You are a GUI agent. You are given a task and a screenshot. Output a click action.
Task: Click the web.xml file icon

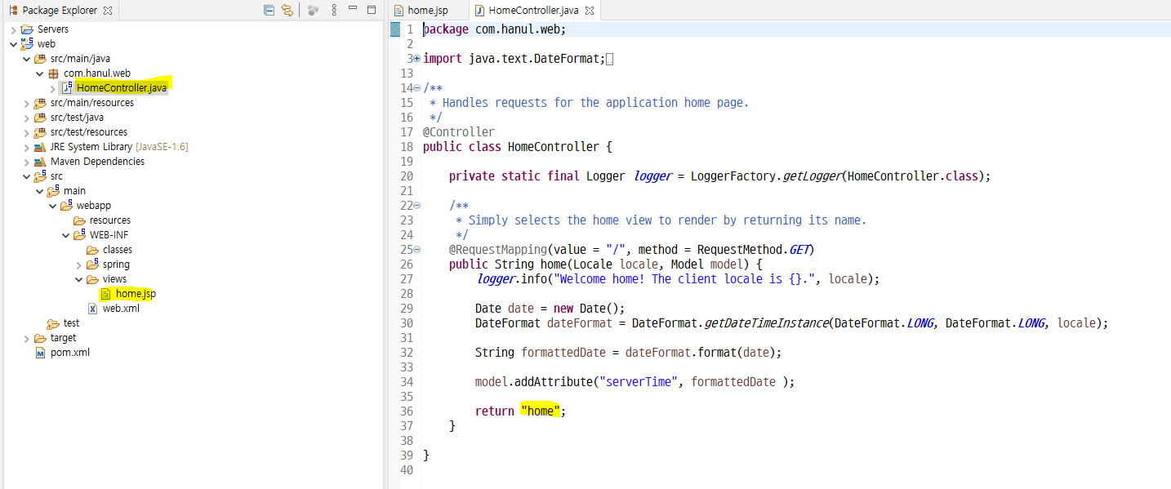92,309
